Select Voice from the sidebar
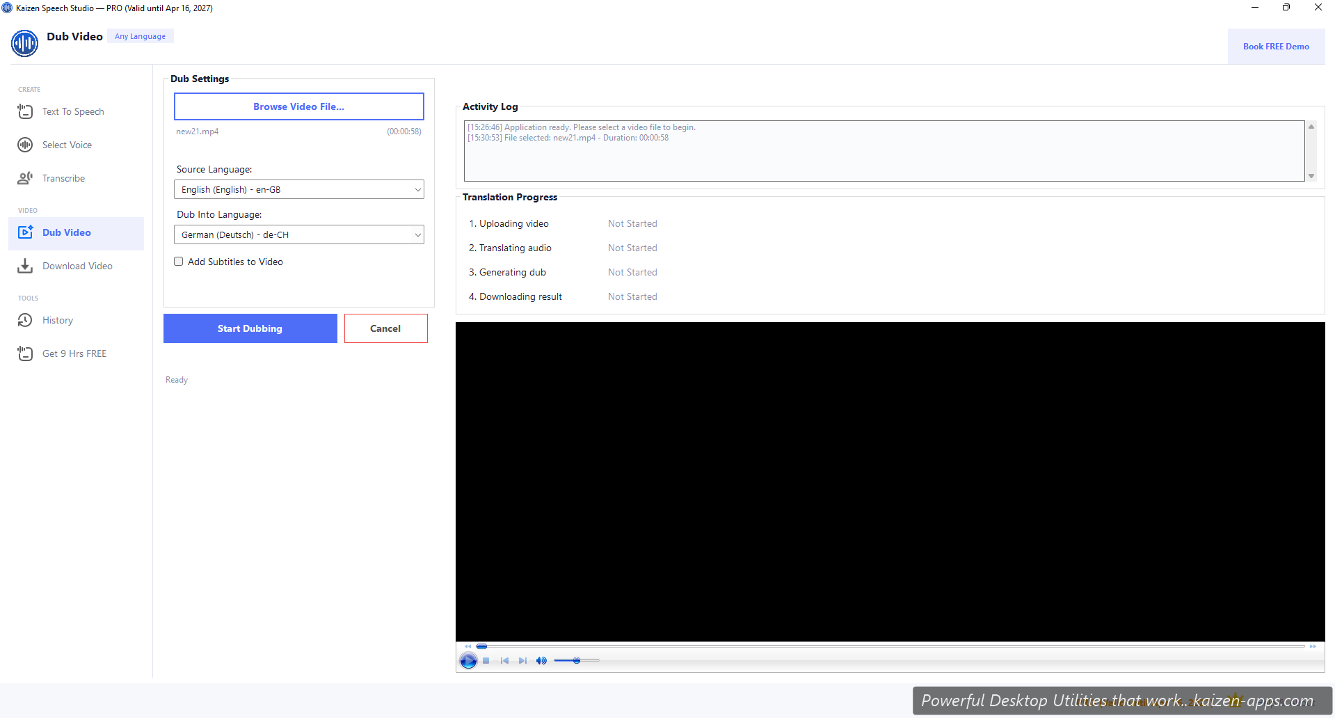This screenshot has width=1335, height=718. 67,145
